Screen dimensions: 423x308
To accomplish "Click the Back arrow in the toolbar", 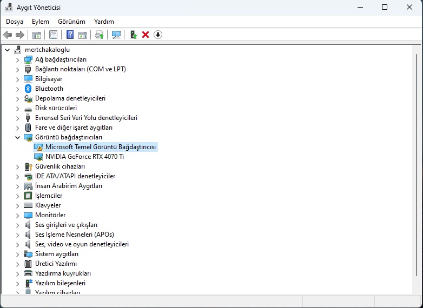I will click(8, 35).
